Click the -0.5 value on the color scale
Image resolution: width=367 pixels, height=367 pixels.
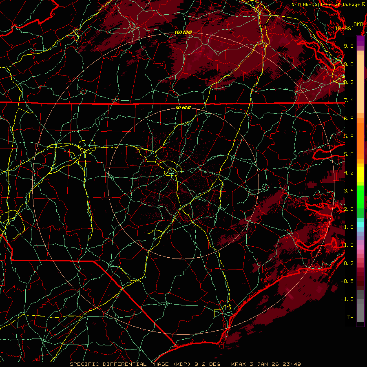[347, 281]
